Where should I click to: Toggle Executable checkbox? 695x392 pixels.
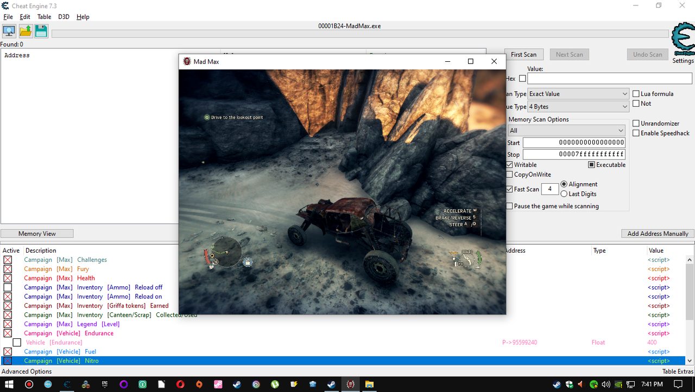[591, 165]
